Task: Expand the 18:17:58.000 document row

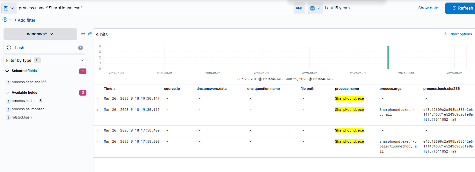Action: [98, 142]
